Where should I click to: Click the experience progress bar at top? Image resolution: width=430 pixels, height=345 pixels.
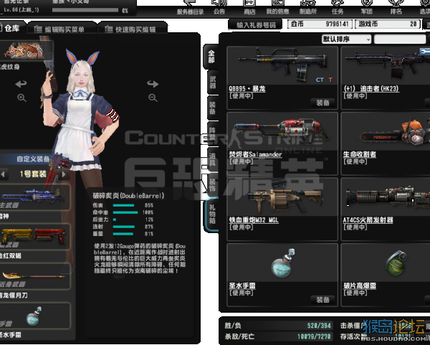click(x=85, y=11)
